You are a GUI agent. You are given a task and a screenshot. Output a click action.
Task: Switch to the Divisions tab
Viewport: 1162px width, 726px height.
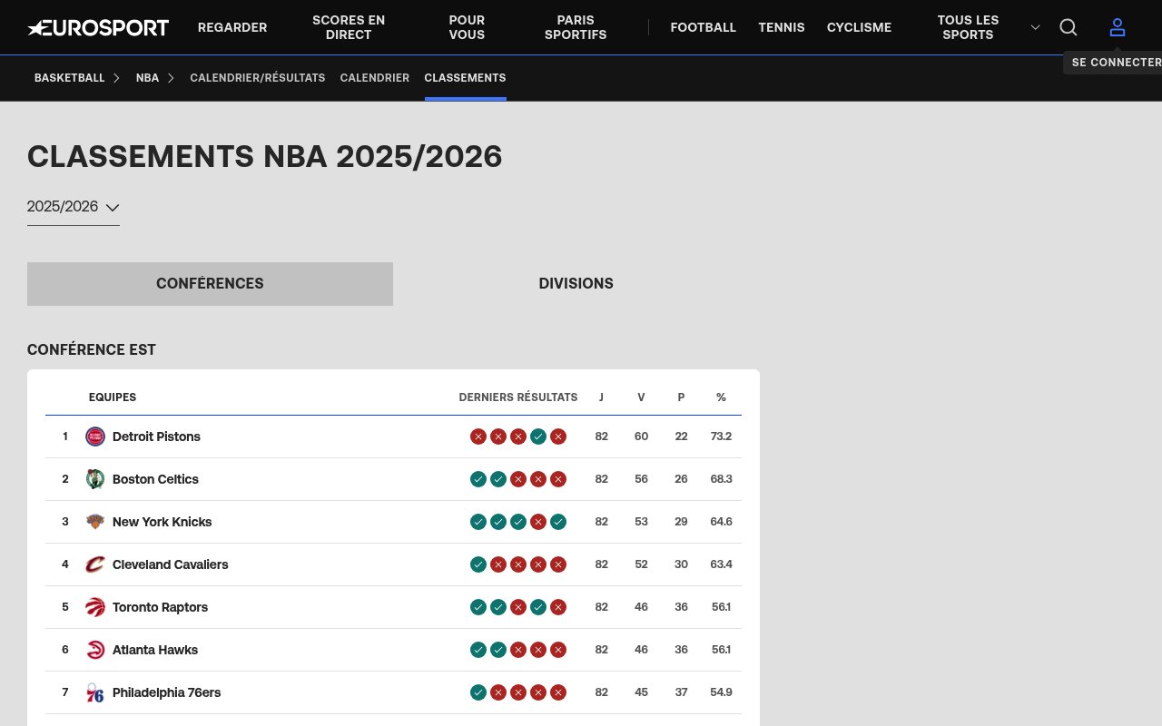coord(576,284)
